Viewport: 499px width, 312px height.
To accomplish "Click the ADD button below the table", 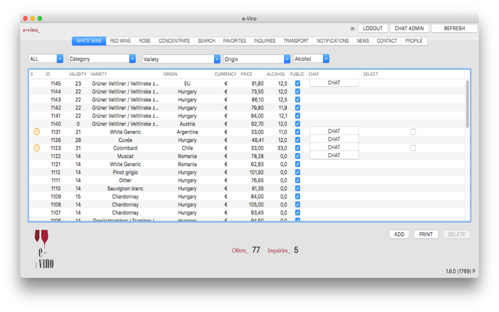I will (x=399, y=235).
